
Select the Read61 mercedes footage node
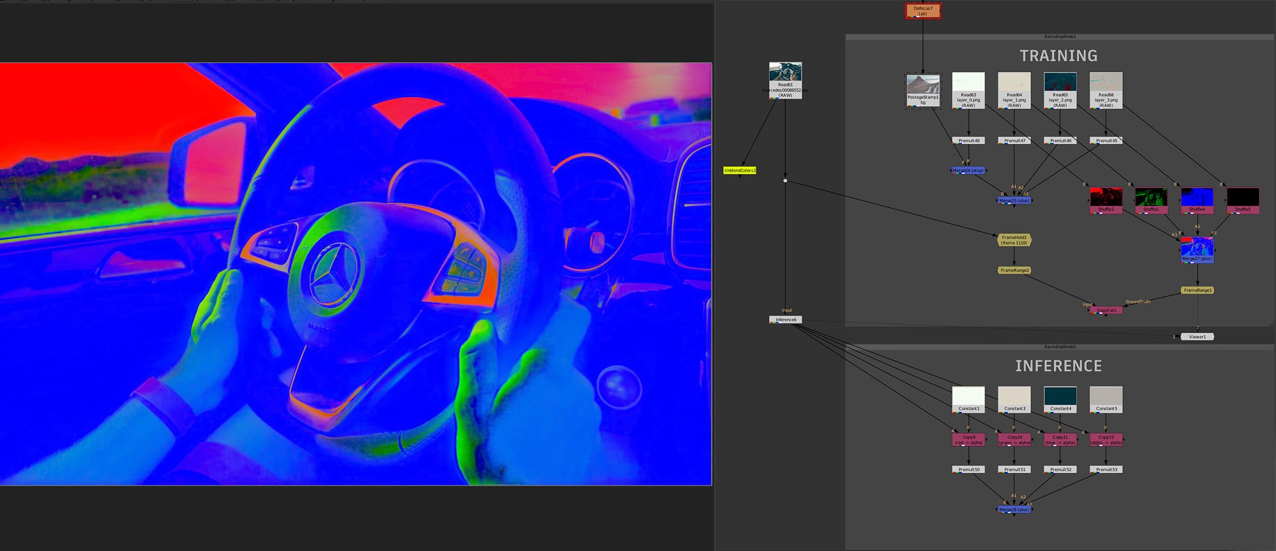[785, 80]
